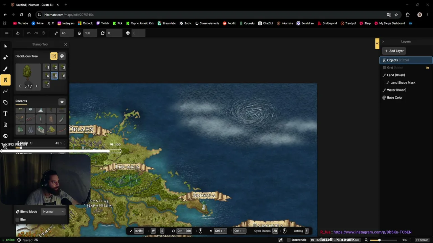Switch to the Recents tab
Viewport: 433px width, 243px height.
pos(21,101)
